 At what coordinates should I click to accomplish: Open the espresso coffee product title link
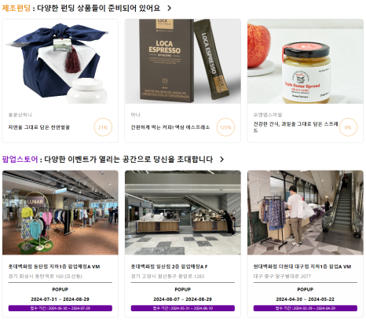tap(170, 127)
